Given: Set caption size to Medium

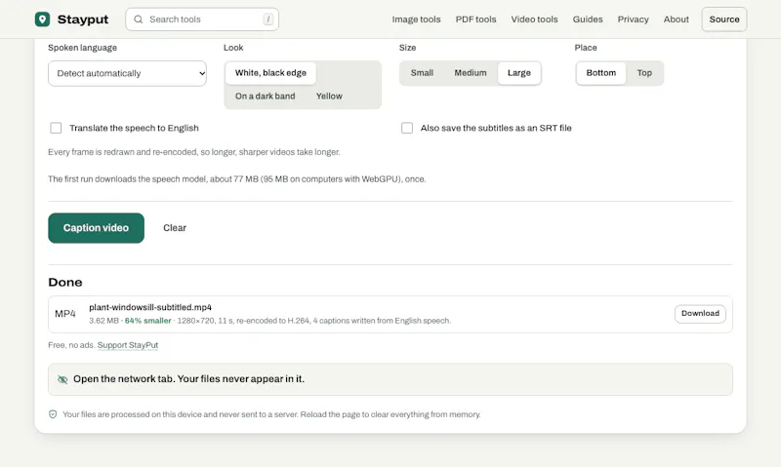Looking at the screenshot, I should click(x=471, y=73).
